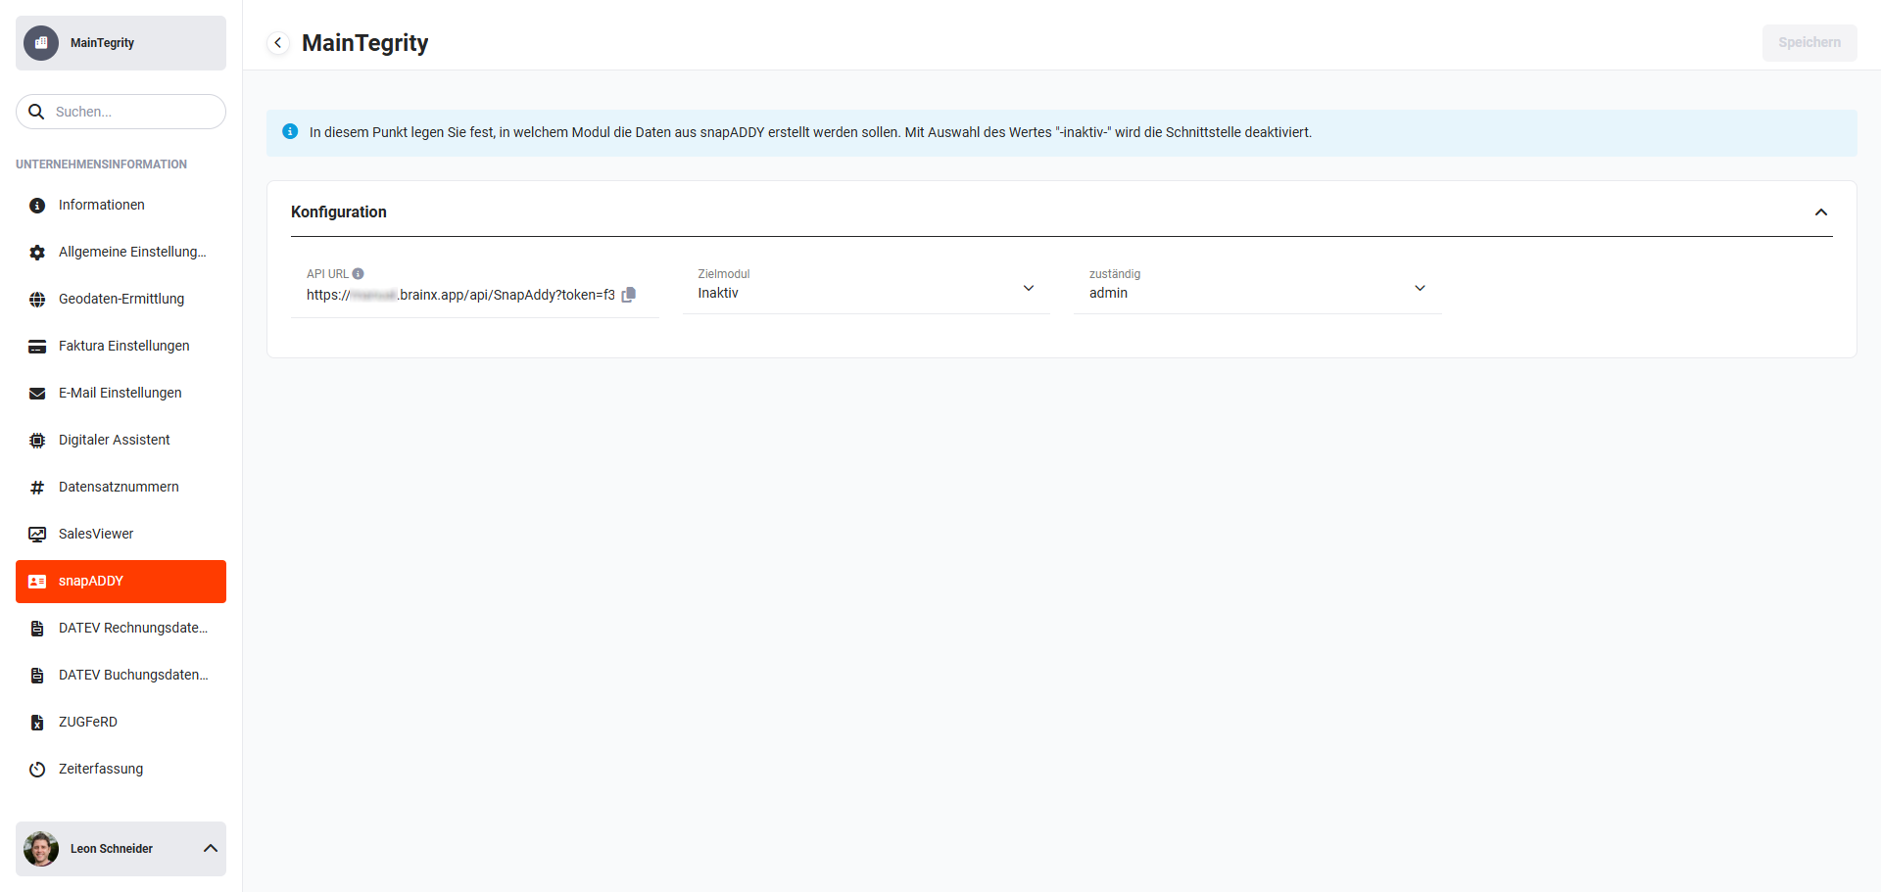Click the banner text about snapADDY

click(x=810, y=132)
